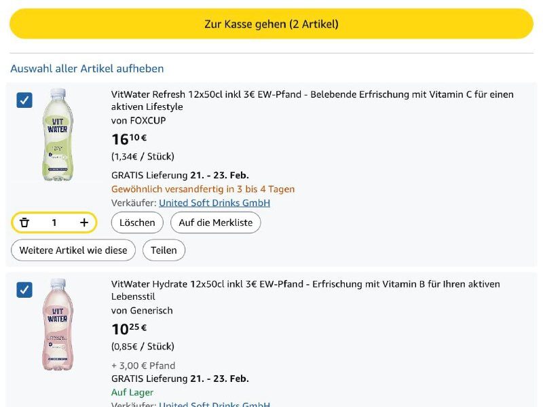543x407 pixels.
Task: Click the quantity value in the stepper
Action: pos(54,222)
